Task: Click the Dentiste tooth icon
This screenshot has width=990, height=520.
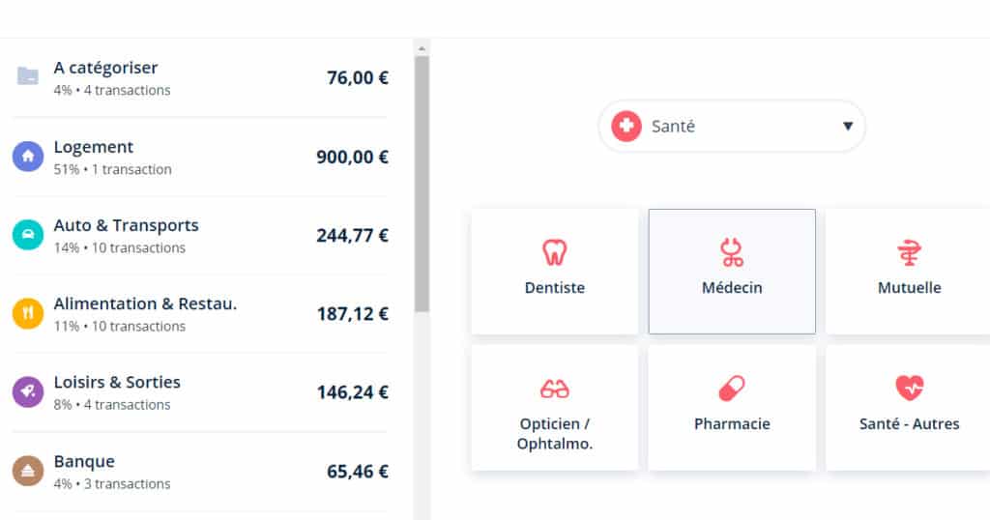Action: (554, 252)
